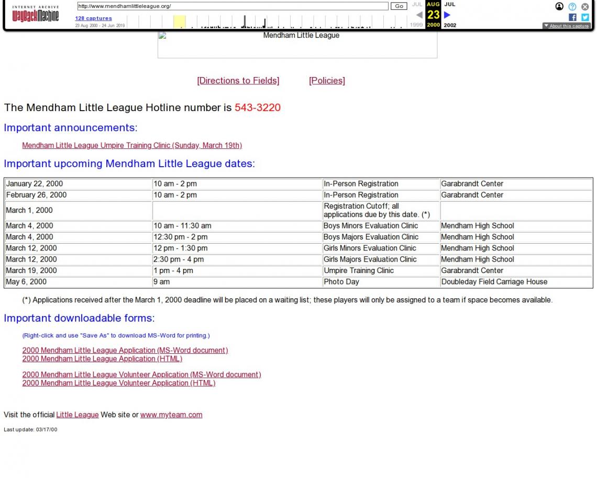This screenshot has width=597, height=478.
Task: Open the Wayback help question icon
Action: 572,6
